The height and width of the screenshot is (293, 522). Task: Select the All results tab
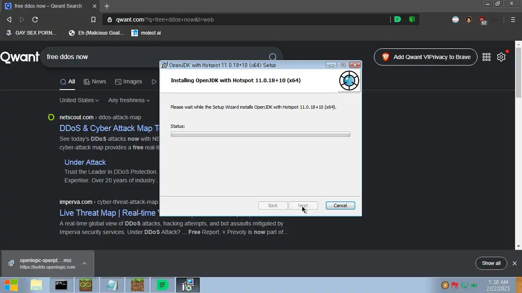(x=68, y=81)
